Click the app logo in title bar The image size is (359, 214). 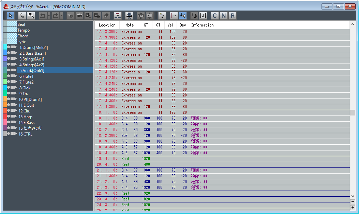(x=6, y=6)
